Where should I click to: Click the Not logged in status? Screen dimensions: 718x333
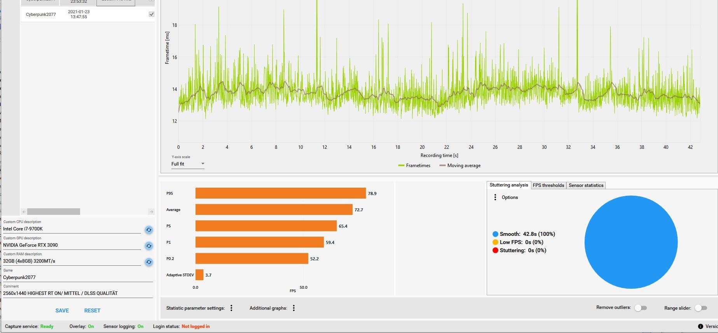pos(196,326)
